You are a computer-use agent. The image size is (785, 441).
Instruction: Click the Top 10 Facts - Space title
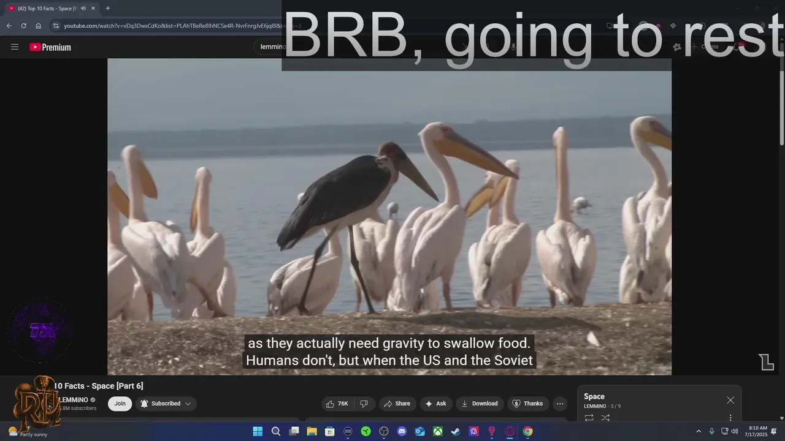(98, 386)
